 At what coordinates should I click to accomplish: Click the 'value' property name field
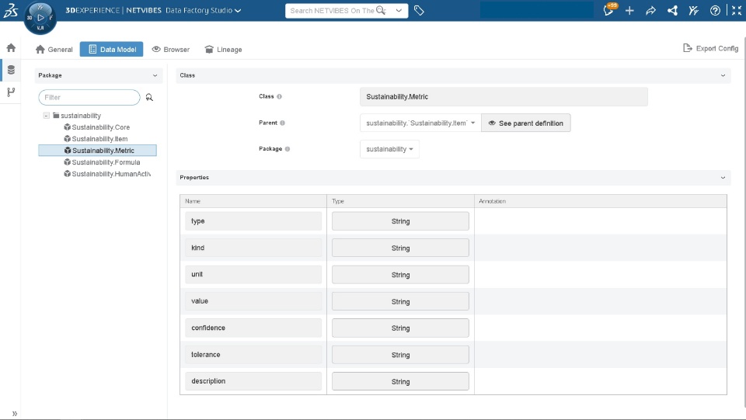pyautogui.click(x=253, y=300)
